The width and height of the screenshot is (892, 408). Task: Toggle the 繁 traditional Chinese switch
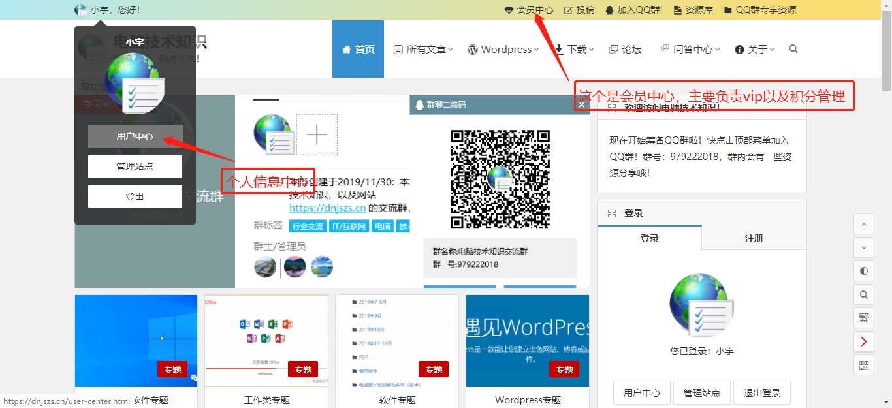point(864,318)
